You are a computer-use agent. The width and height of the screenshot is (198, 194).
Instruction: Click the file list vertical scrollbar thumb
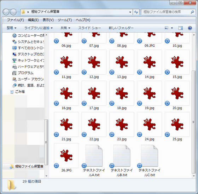(194, 122)
